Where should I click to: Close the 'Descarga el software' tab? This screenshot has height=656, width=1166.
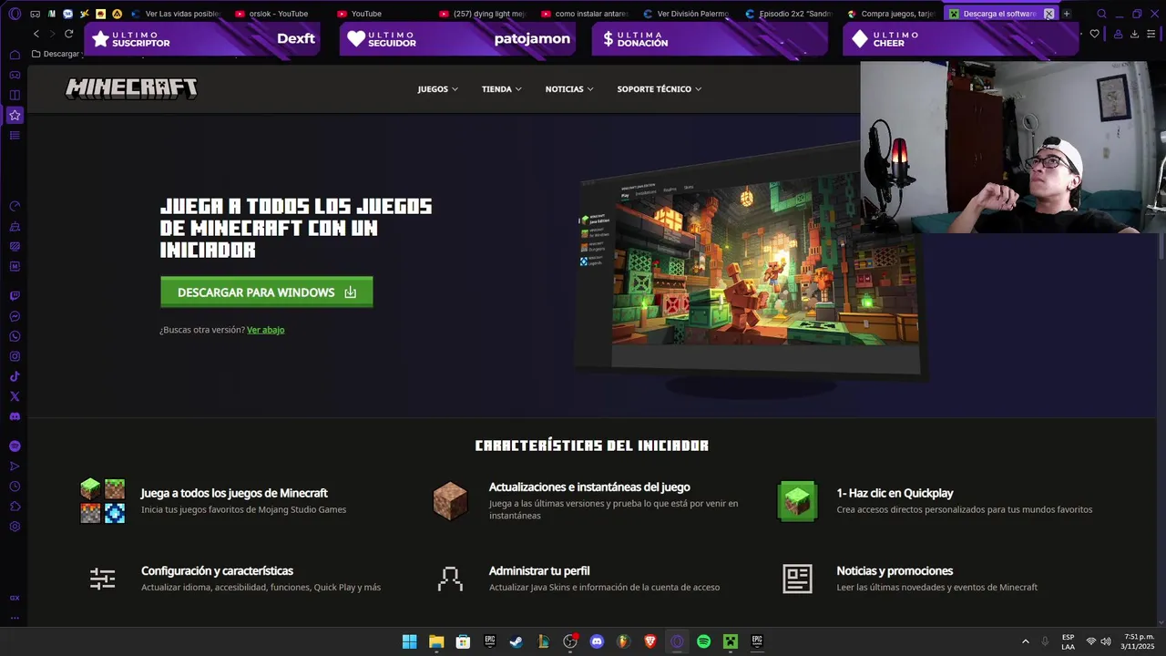point(1048,14)
